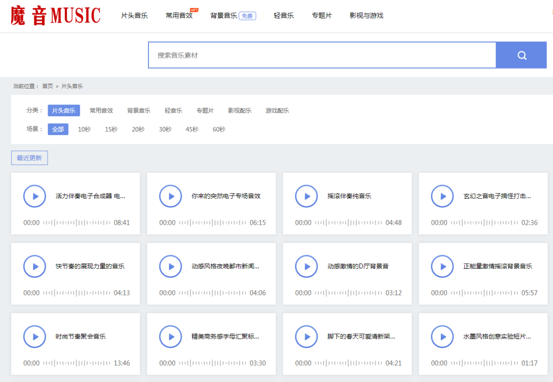Open 片头音乐 in top navigation
The height and width of the screenshot is (382, 553).
point(134,15)
